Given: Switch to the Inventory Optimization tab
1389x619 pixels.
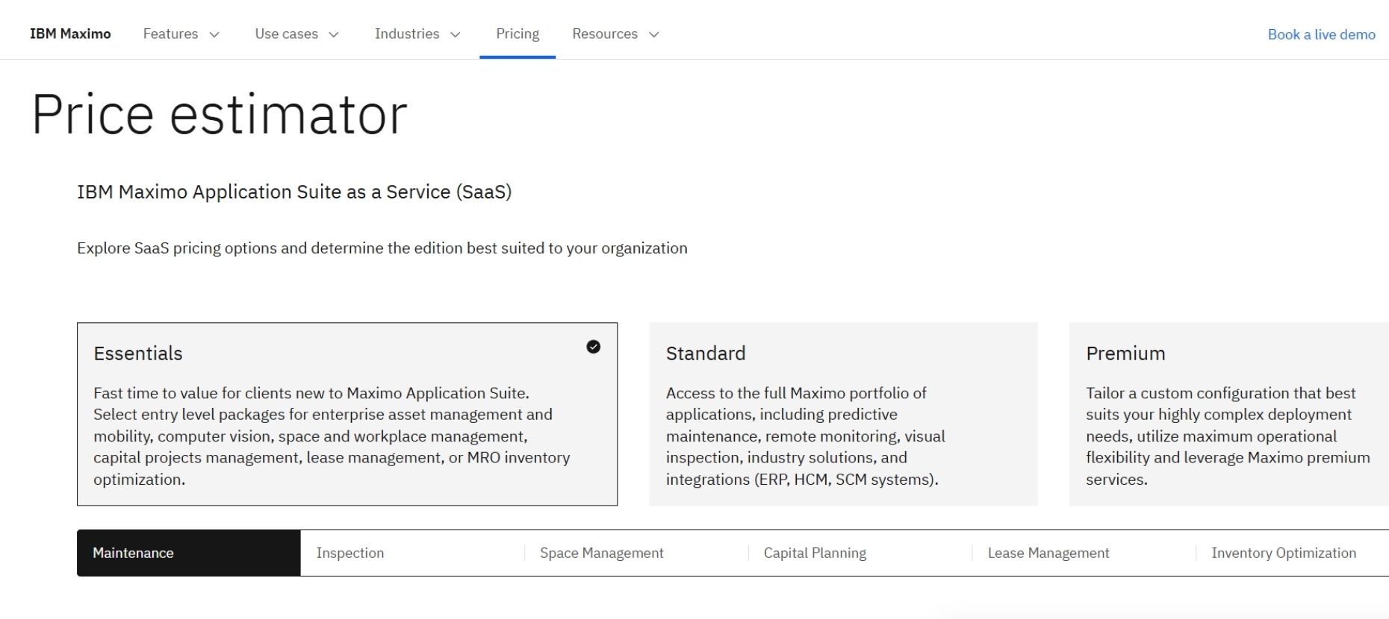Looking at the screenshot, I should coord(1293,553).
